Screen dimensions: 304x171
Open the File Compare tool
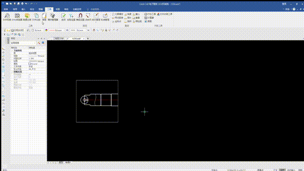click(36, 17)
